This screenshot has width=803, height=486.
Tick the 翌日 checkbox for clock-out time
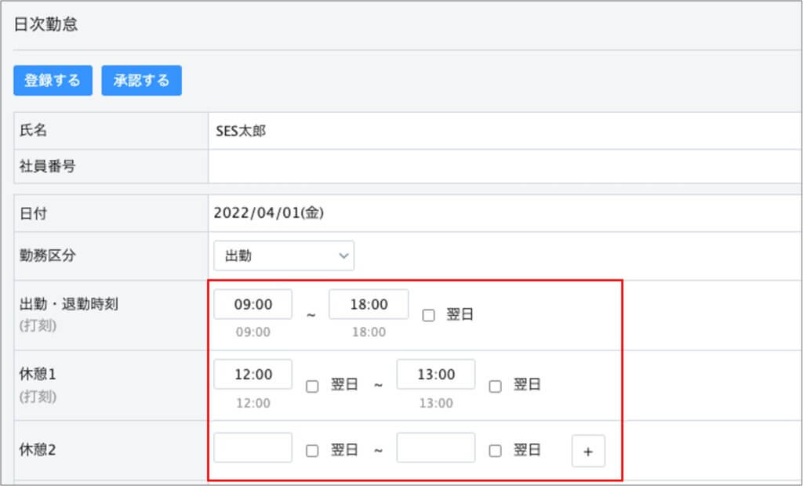click(428, 315)
